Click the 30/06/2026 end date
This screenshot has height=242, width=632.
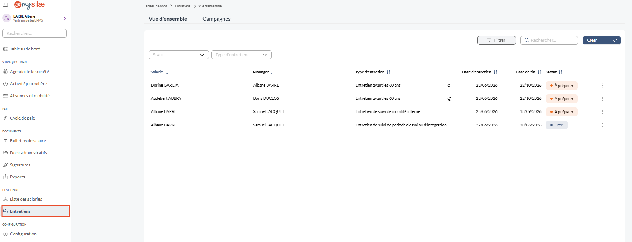531,125
